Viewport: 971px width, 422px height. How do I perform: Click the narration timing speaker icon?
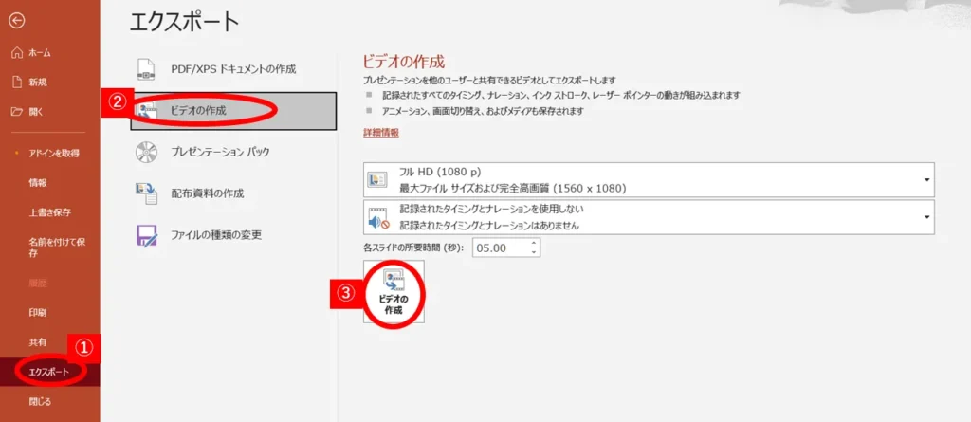coord(378,218)
